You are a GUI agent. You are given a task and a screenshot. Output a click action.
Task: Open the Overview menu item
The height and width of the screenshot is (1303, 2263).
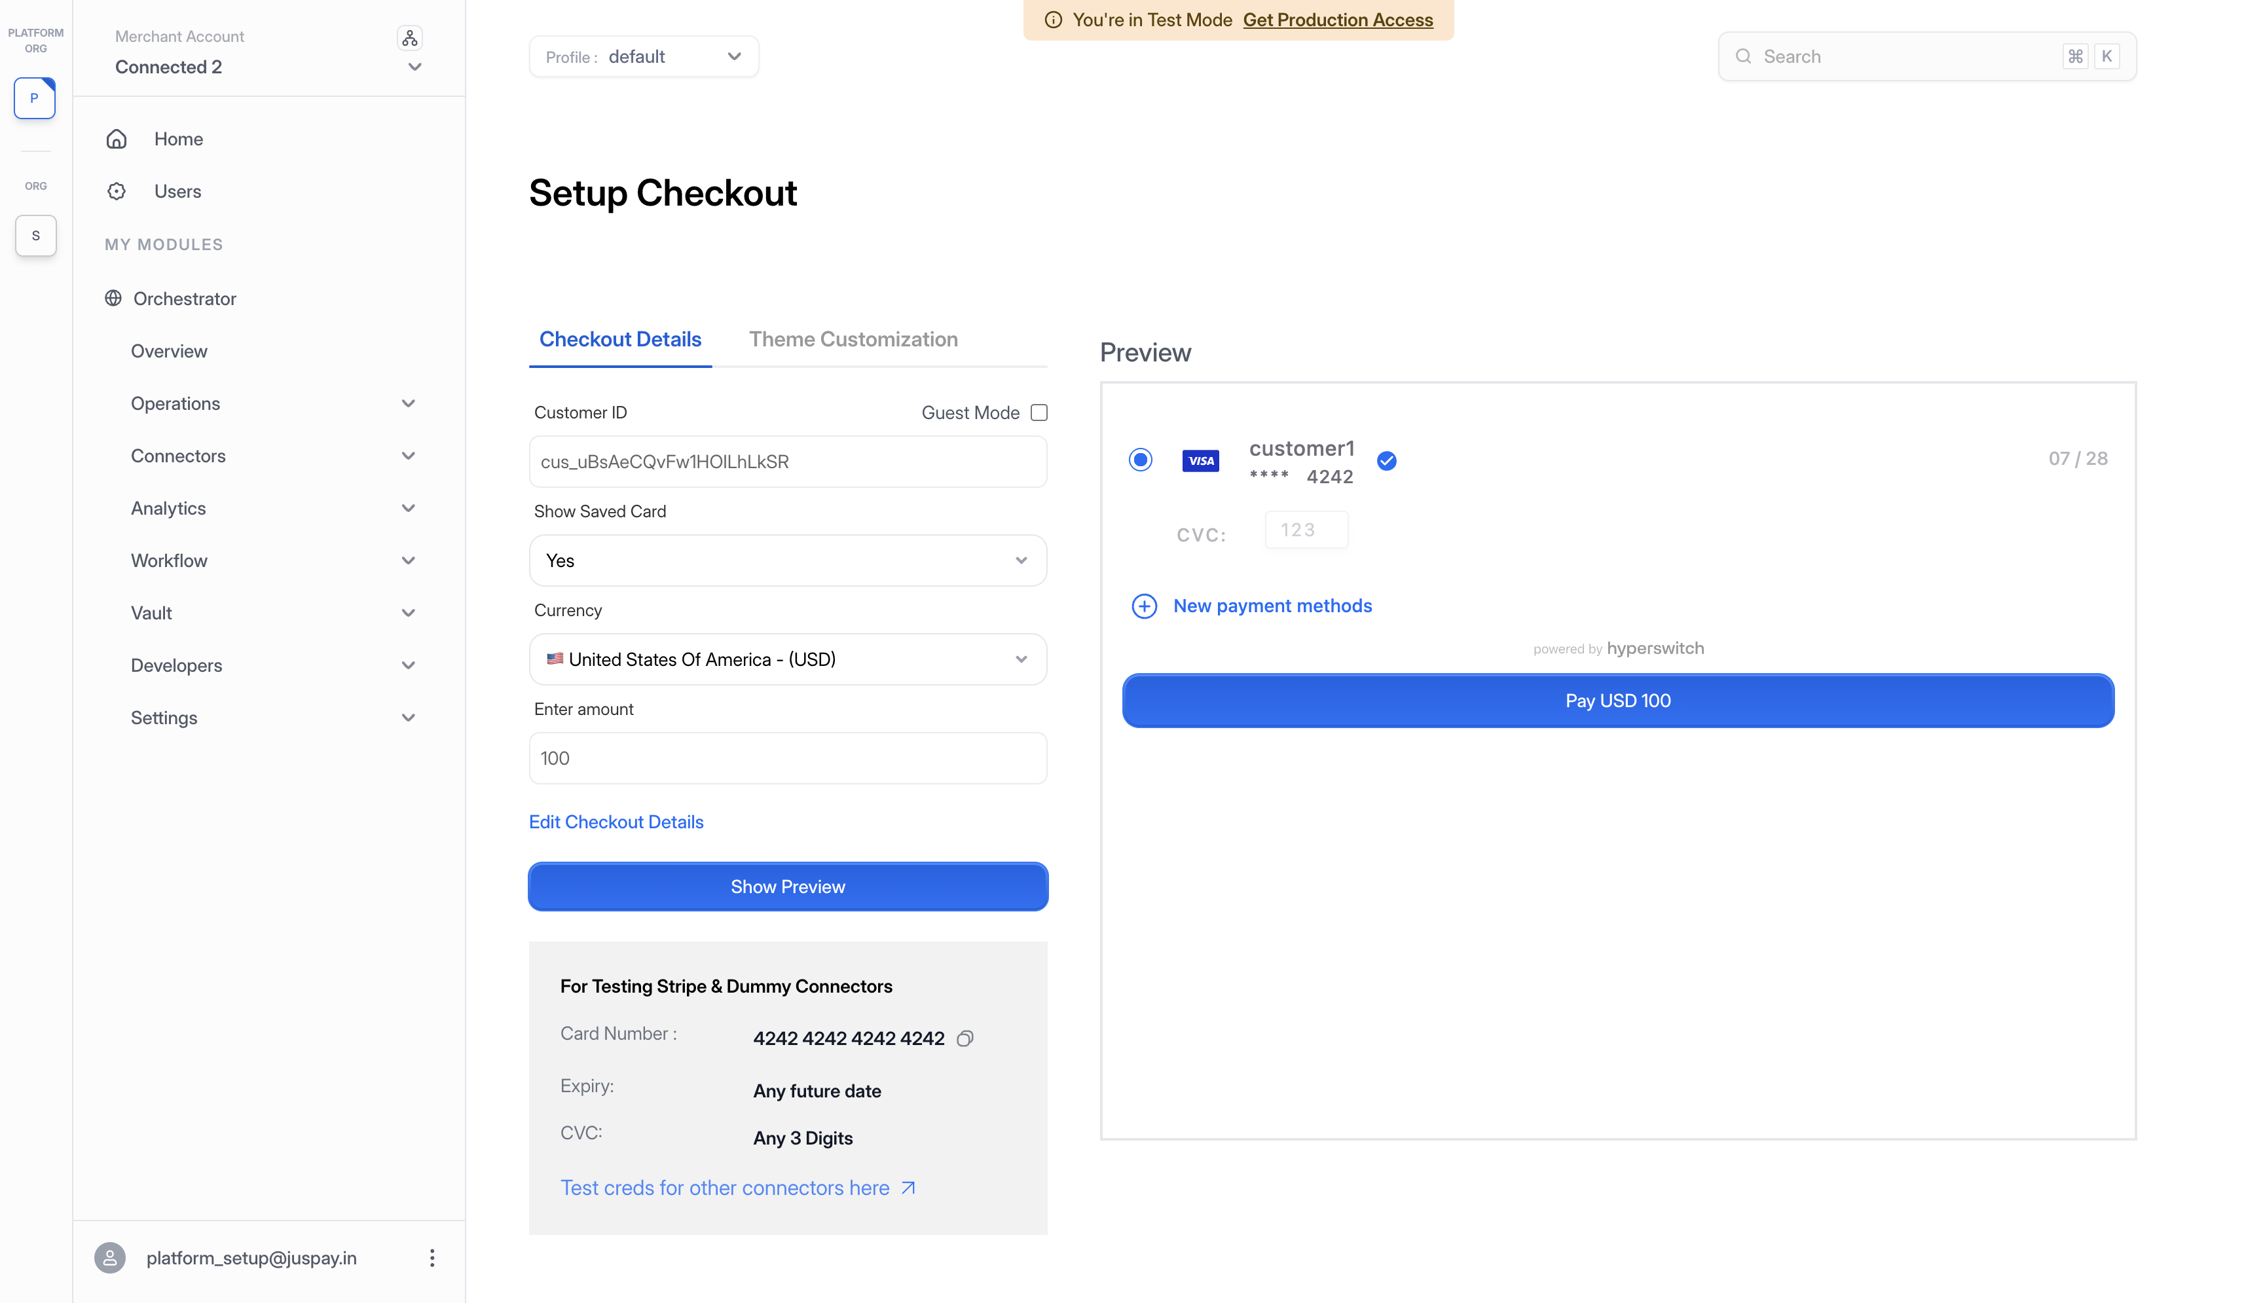(169, 351)
